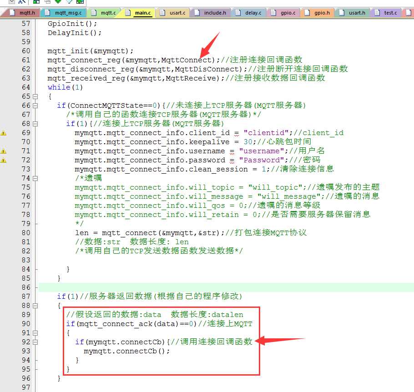Select the mqtt.c tab
The image size is (414, 392).
(104, 13)
